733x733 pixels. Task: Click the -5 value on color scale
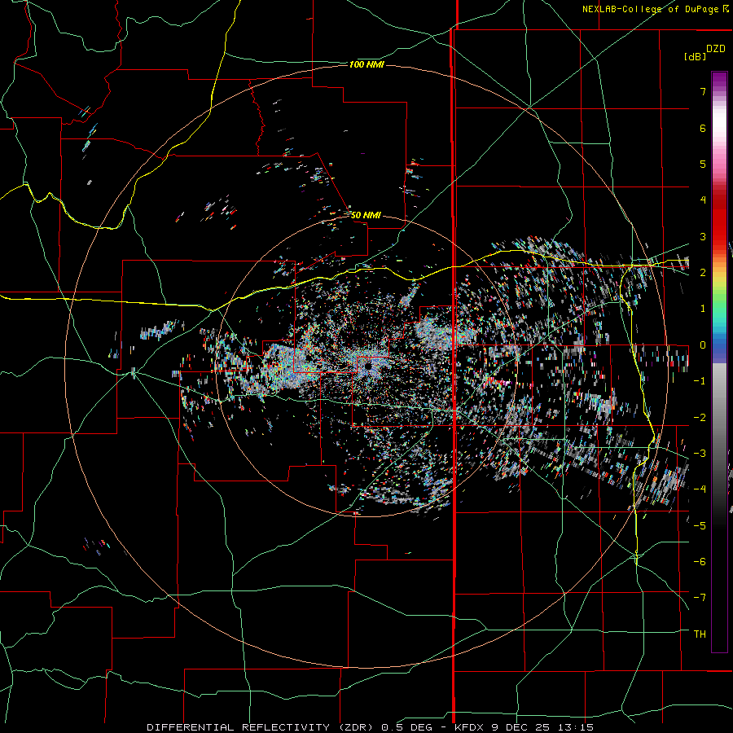coord(700,526)
